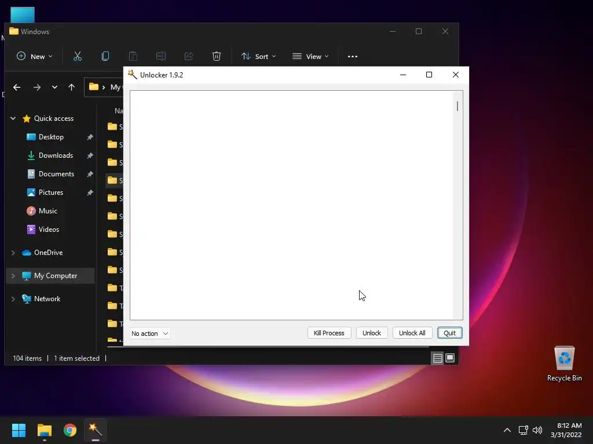Image resolution: width=593 pixels, height=444 pixels.
Task: Open the Windows Start menu
Action: coord(19,430)
